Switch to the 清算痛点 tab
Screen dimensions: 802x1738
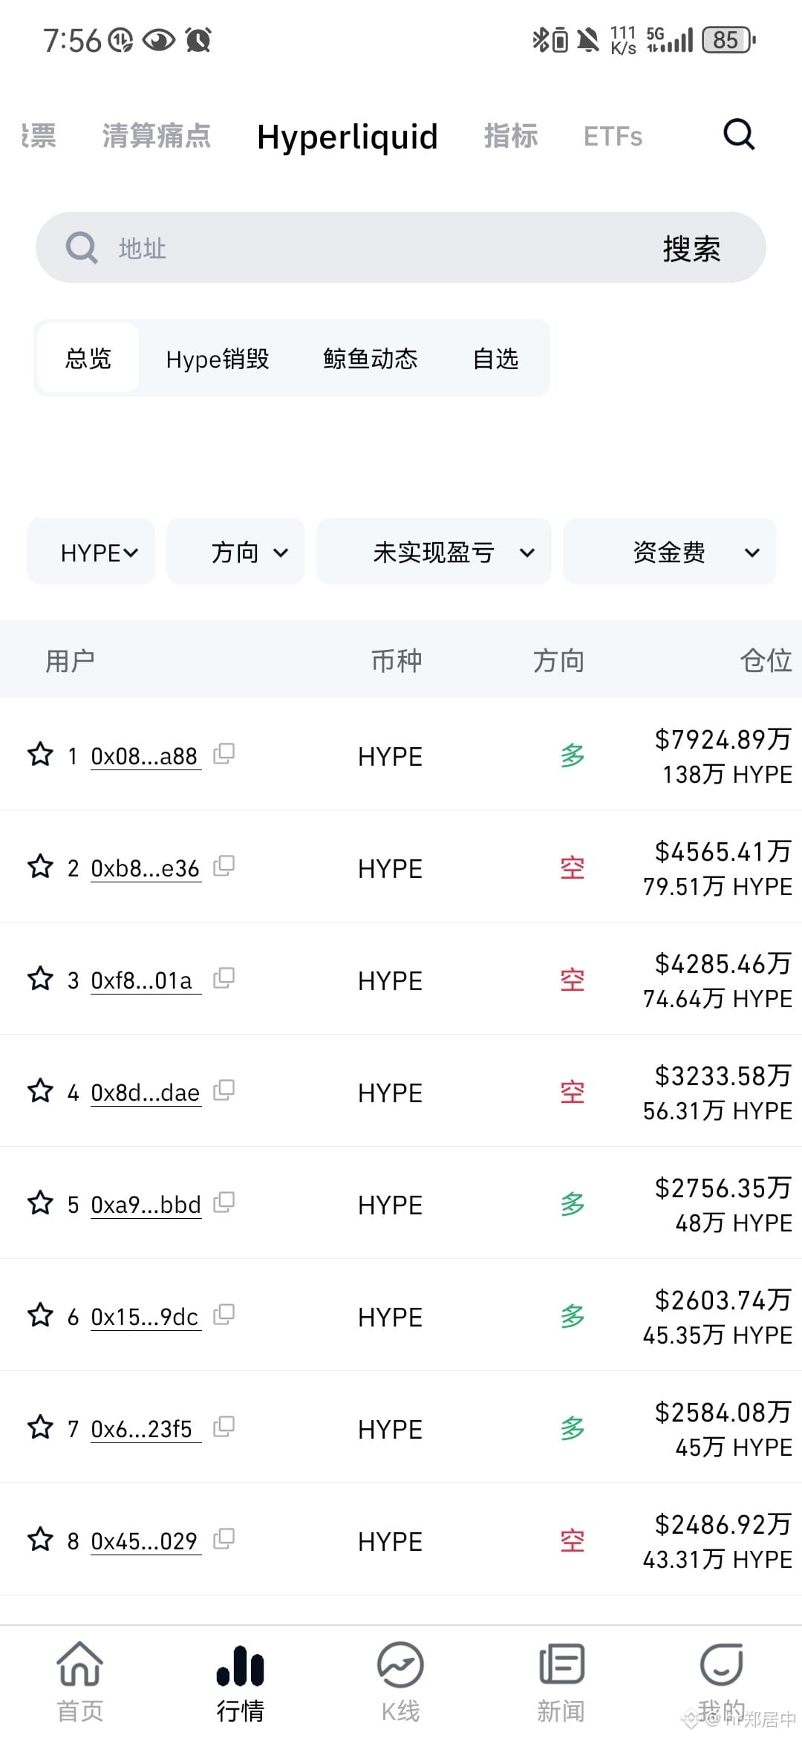coord(157,136)
